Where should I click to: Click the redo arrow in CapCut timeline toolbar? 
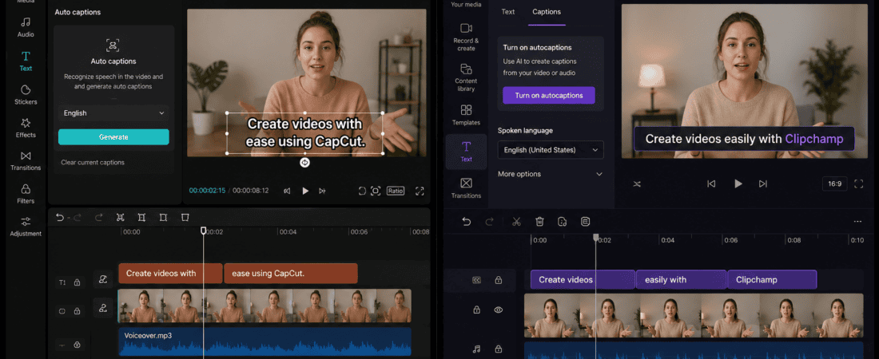click(x=98, y=217)
